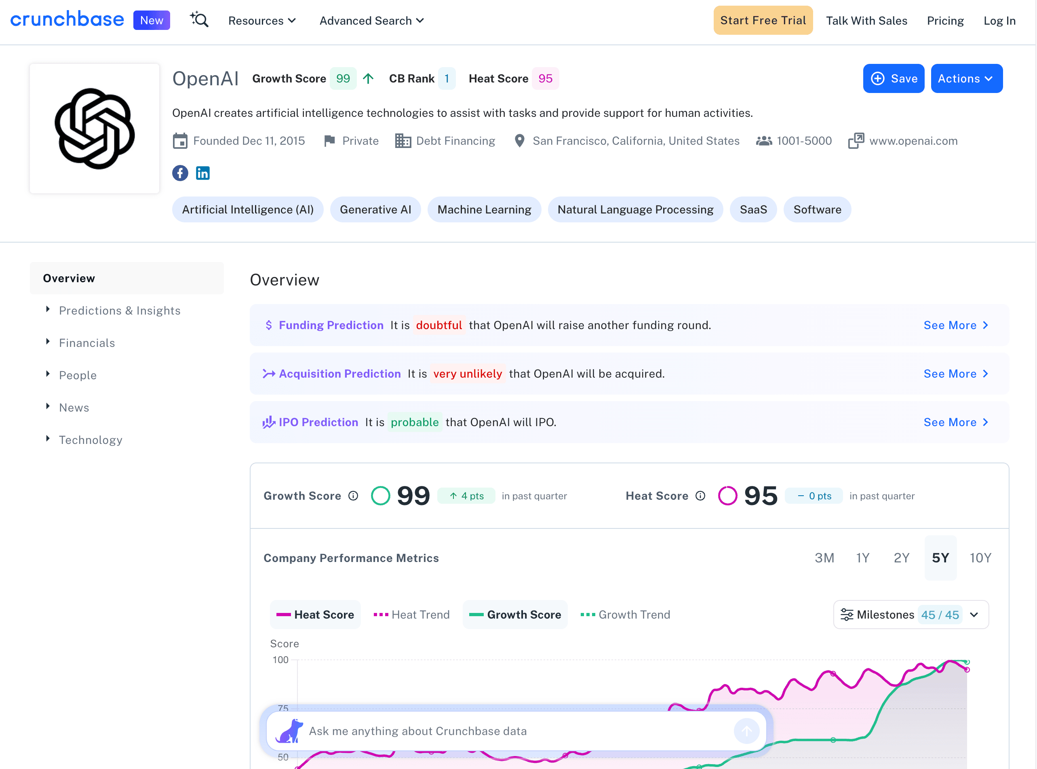Screen dimensions: 1037x769
Task: Click the AI search magnifier icon
Action: [x=199, y=20]
